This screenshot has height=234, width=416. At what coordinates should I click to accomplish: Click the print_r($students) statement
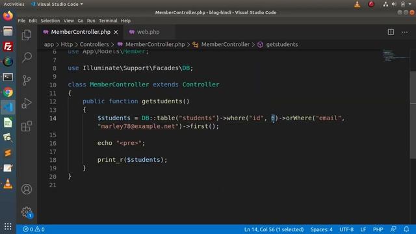coord(132,160)
